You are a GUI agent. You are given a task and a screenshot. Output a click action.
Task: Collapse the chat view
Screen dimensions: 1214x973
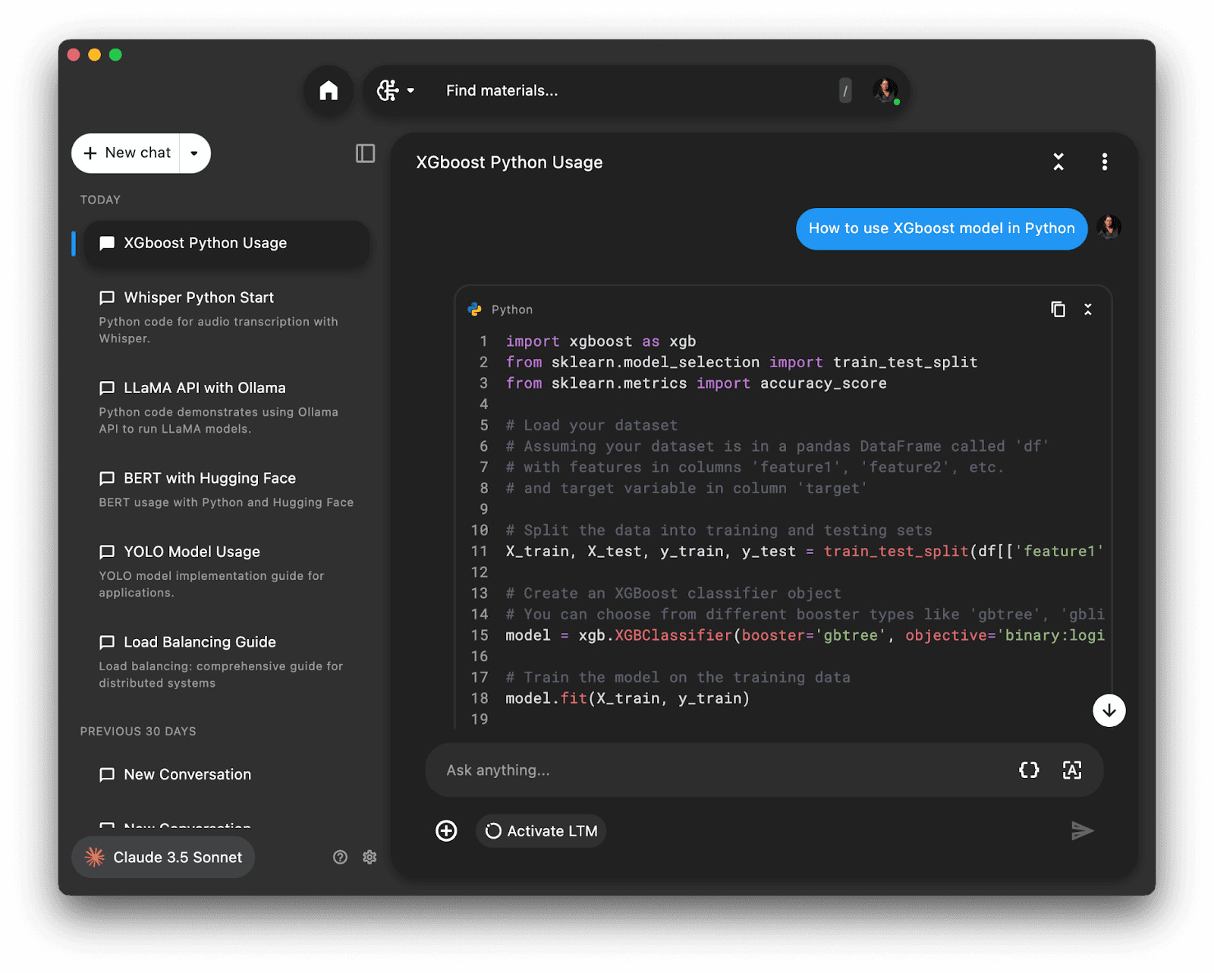coord(1058,162)
